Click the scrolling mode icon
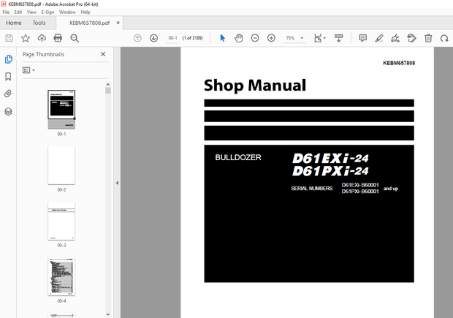The image size is (453, 318). (x=338, y=38)
